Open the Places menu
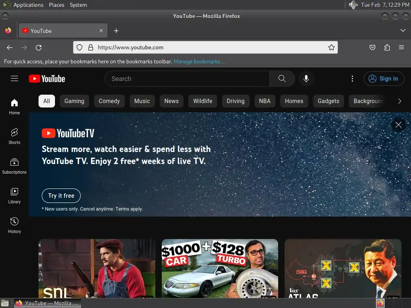Image resolution: width=411 pixels, height=308 pixels. point(57,5)
